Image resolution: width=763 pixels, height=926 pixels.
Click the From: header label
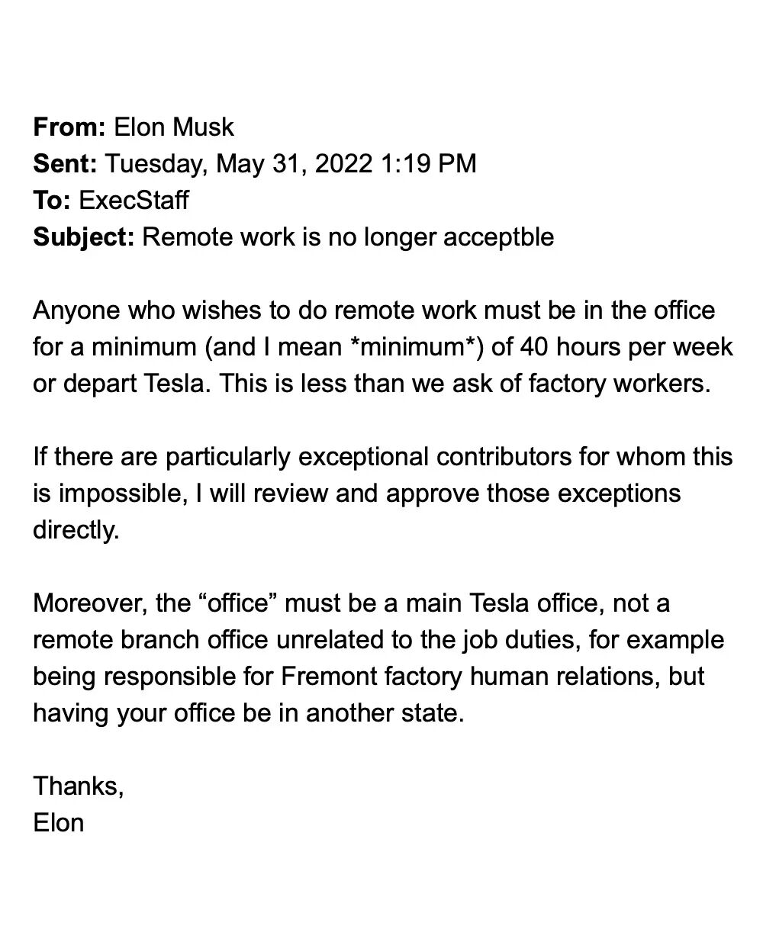[x=69, y=127]
